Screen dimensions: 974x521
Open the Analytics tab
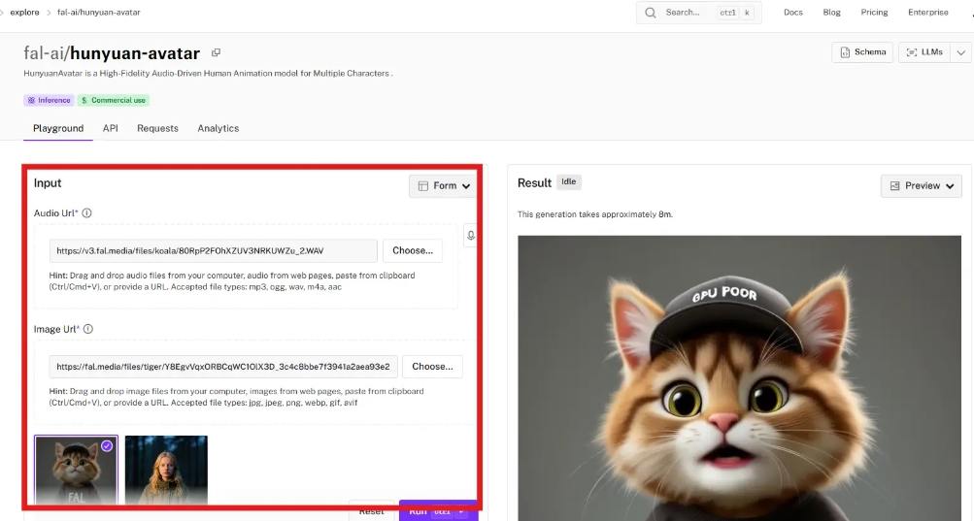[218, 128]
